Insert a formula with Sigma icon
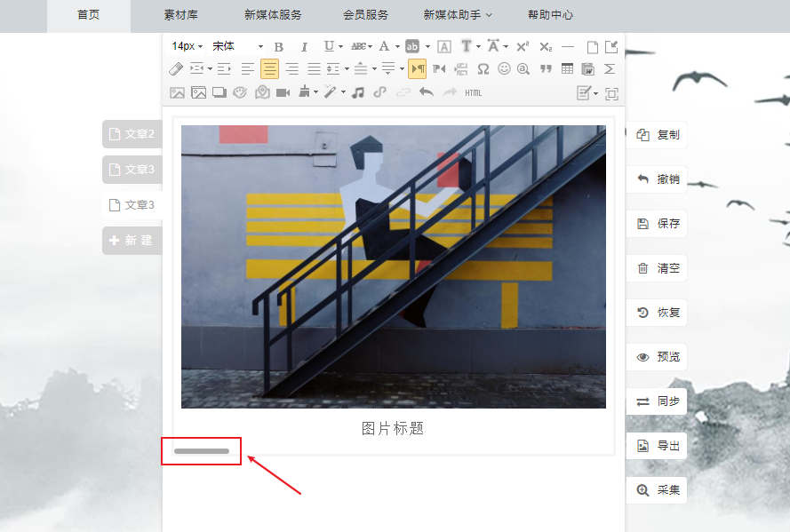790x532 pixels. point(610,69)
